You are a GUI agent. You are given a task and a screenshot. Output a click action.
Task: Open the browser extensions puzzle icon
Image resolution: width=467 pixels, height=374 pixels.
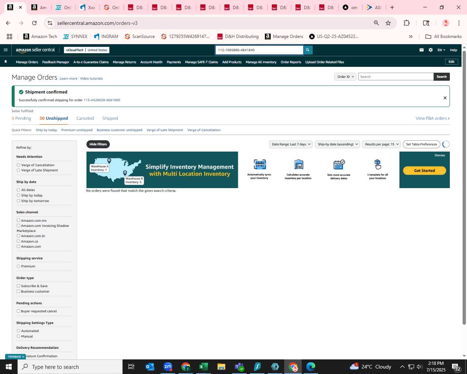point(406,23)
